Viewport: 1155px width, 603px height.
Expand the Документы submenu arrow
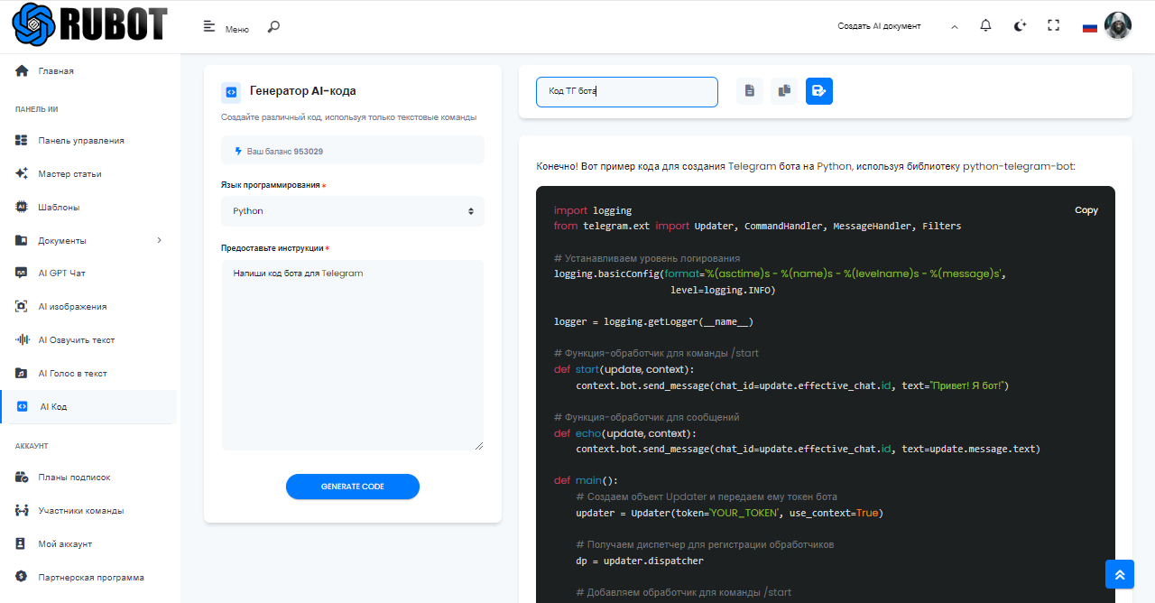pyautogui.click(x=160, y=240)
